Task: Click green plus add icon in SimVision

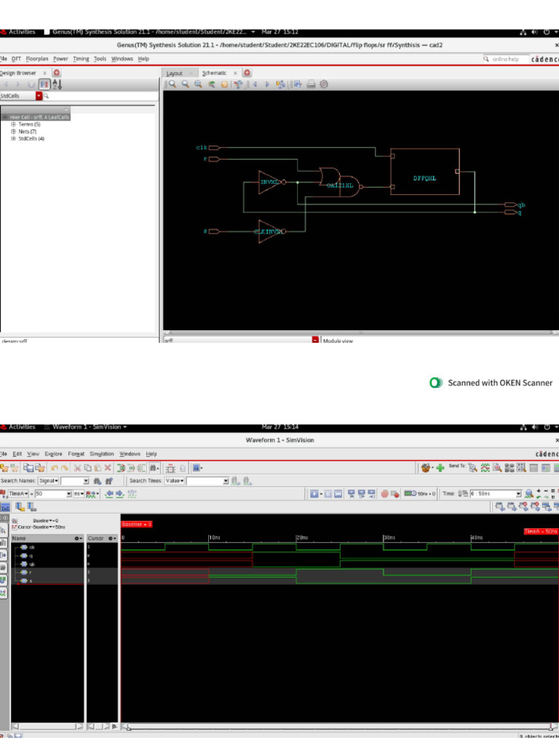Action: click(440, 468)
